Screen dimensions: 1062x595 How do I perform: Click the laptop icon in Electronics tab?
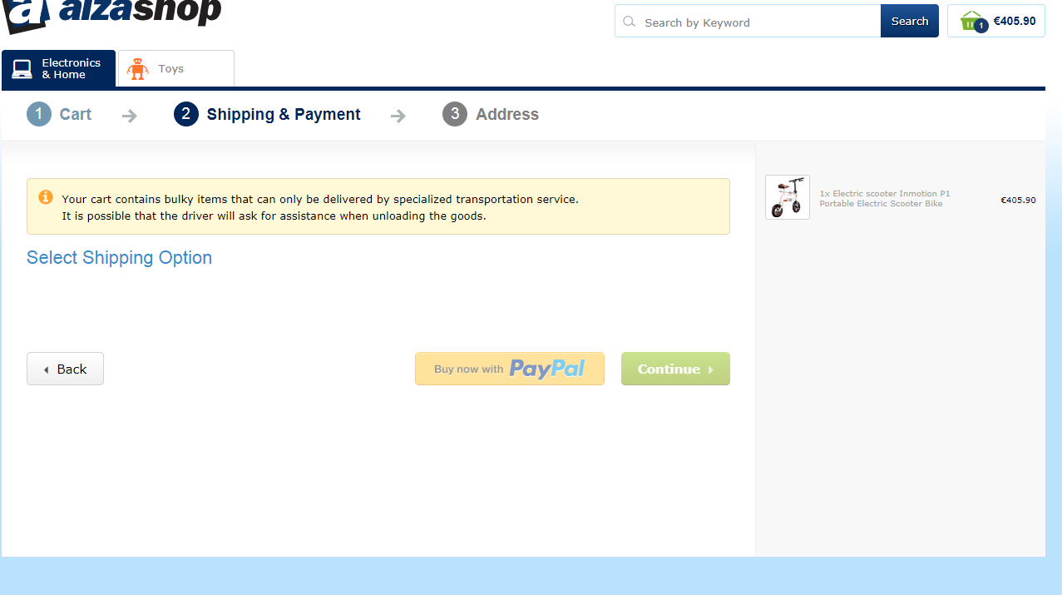(x=22, y=69)
